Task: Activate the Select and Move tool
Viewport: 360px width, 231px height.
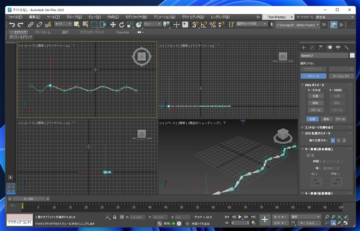Action: tap(113, 25)
